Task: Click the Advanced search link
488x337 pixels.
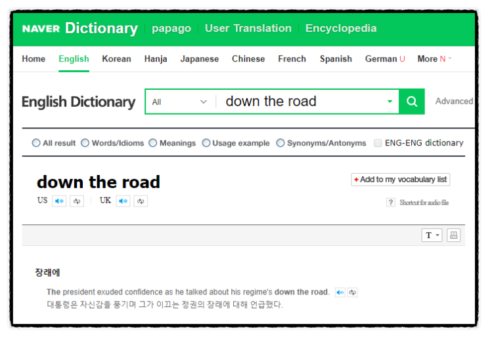Action: point(454,101)
